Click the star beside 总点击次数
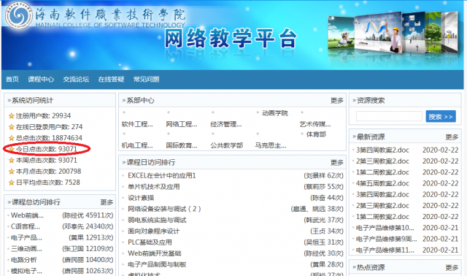Image resolution: width=467 pixels, height=276 pixels. [x=12, y=138]
